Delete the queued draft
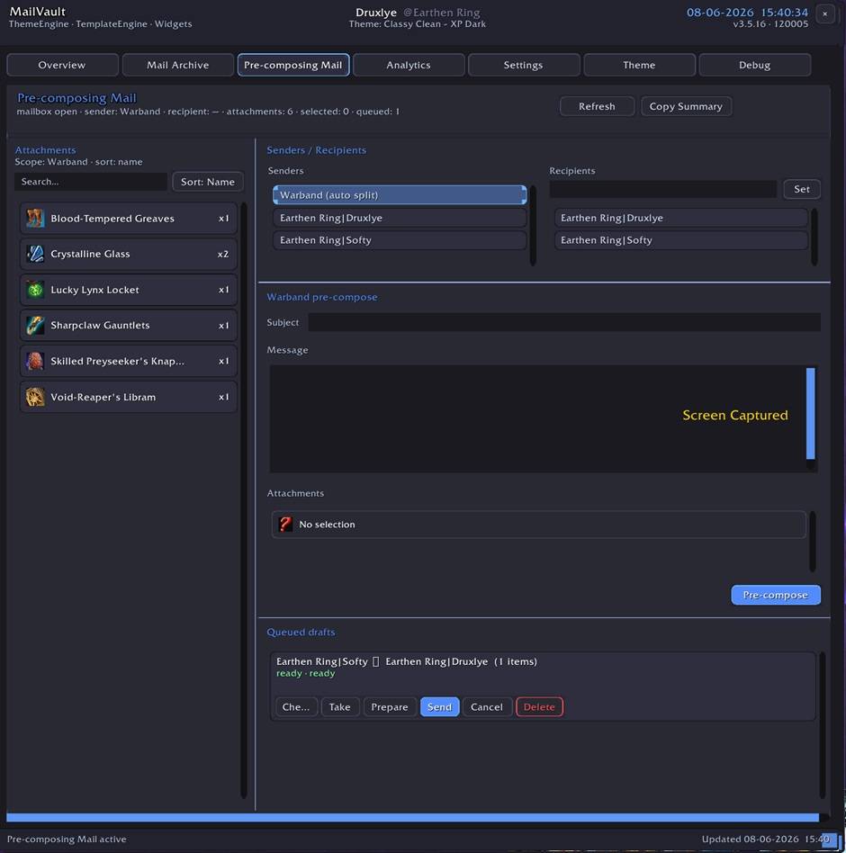 (x=539, y=706)
